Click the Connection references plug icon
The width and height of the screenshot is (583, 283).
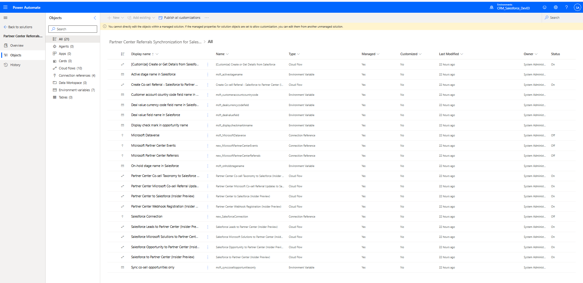tap(55, 75)
